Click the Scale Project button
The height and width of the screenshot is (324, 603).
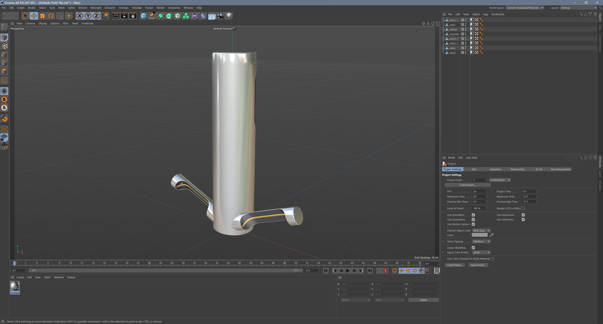pyautogui.click(x=468, y=185)
